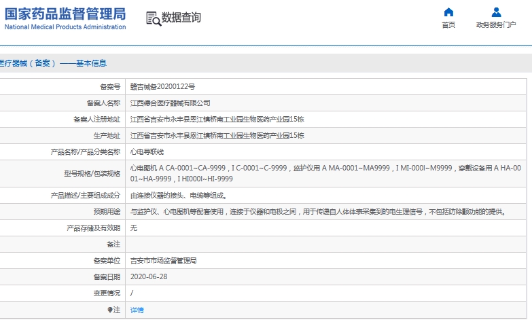Click the 政务服务门户 text link

[496, 24]
